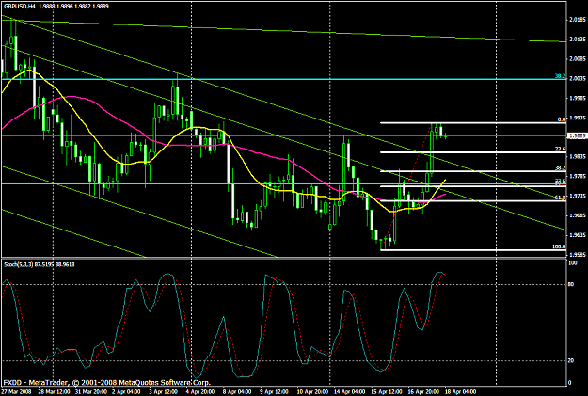Click the stochastic scale label 0
Viewport: 588px width, 396px height.
(x=570, y=383)
